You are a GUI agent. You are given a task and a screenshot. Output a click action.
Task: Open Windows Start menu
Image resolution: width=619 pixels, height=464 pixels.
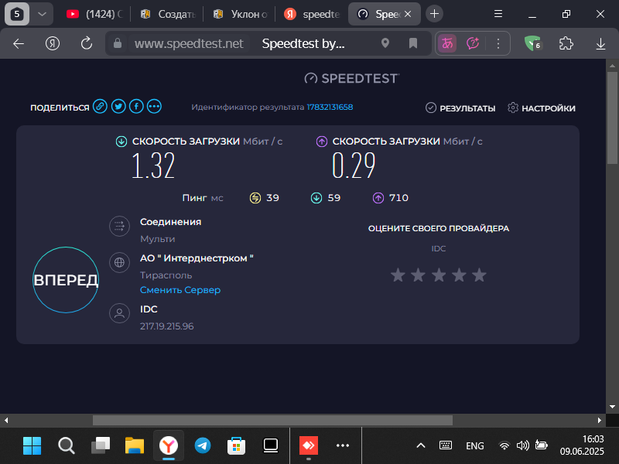click(32, 446)
